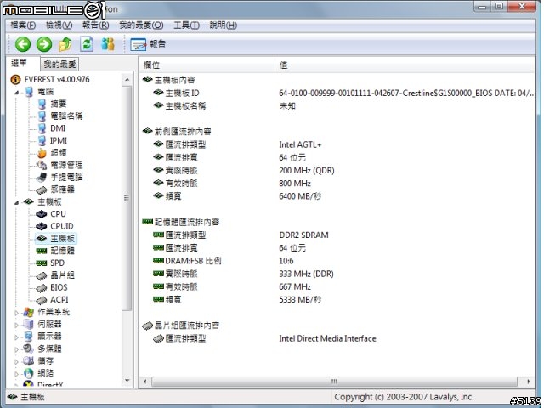Viewport: 544px width, 408px height.
Task: Open the 工具(T) menu
Action: tap(186, 25)
